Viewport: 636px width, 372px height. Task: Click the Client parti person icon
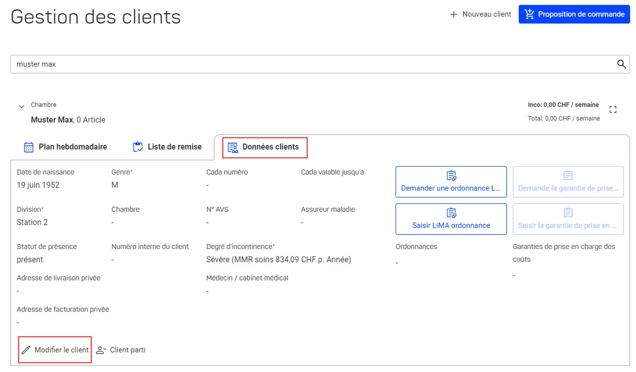pos(101,350)
